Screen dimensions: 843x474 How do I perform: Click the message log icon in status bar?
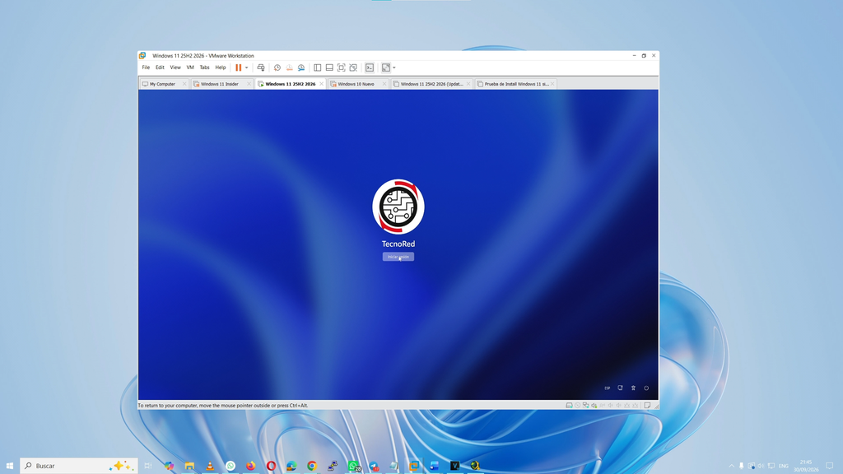click(647, 406)
